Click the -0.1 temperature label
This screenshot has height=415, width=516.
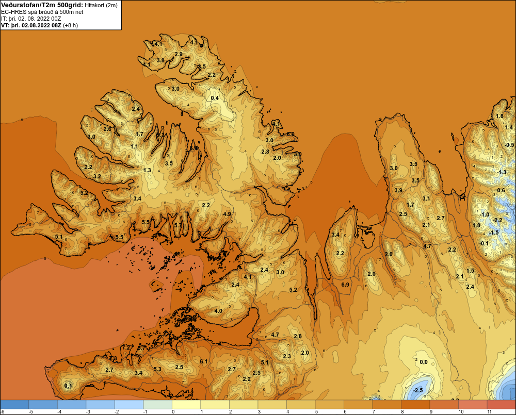click(x=484, y=243)
